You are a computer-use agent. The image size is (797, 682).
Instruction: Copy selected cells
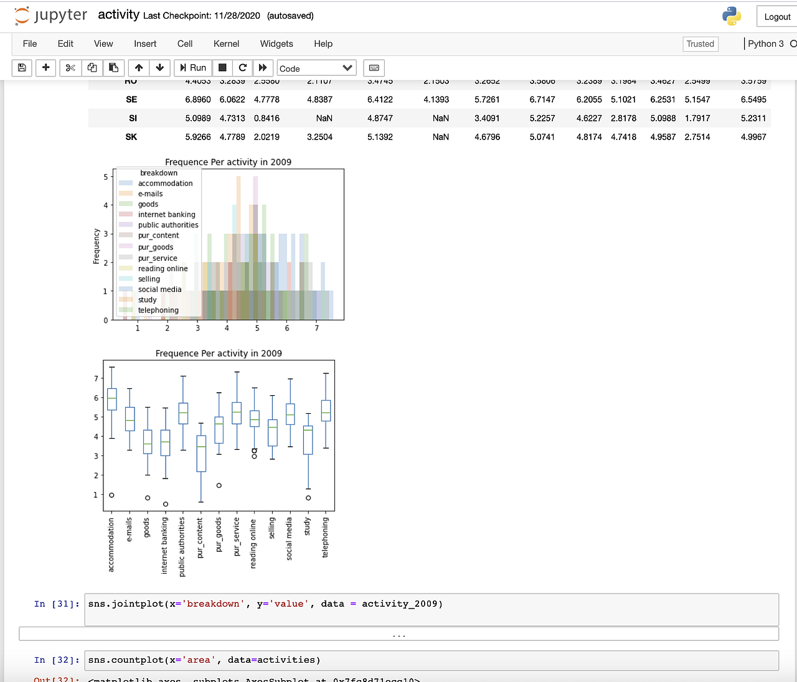click(x=92, y=68)
